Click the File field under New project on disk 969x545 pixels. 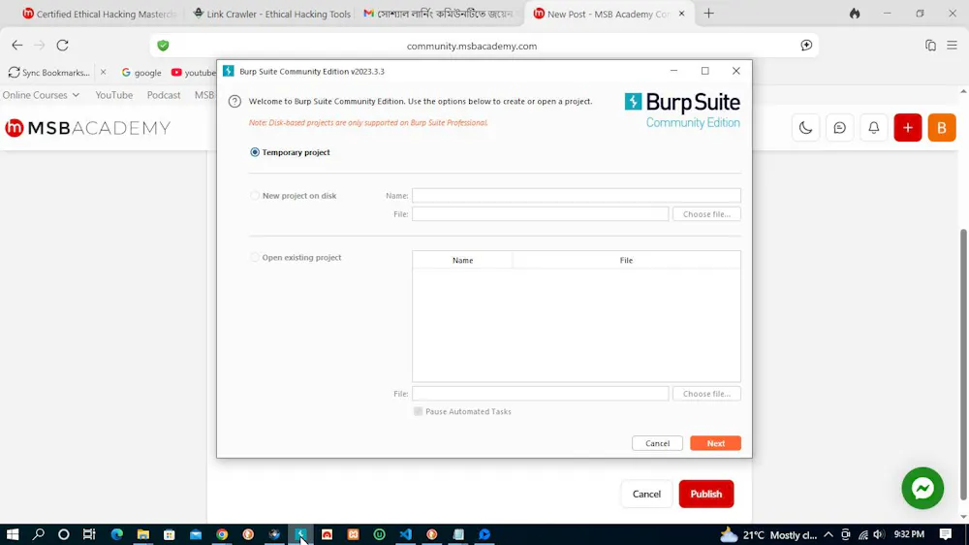point(540,214)
